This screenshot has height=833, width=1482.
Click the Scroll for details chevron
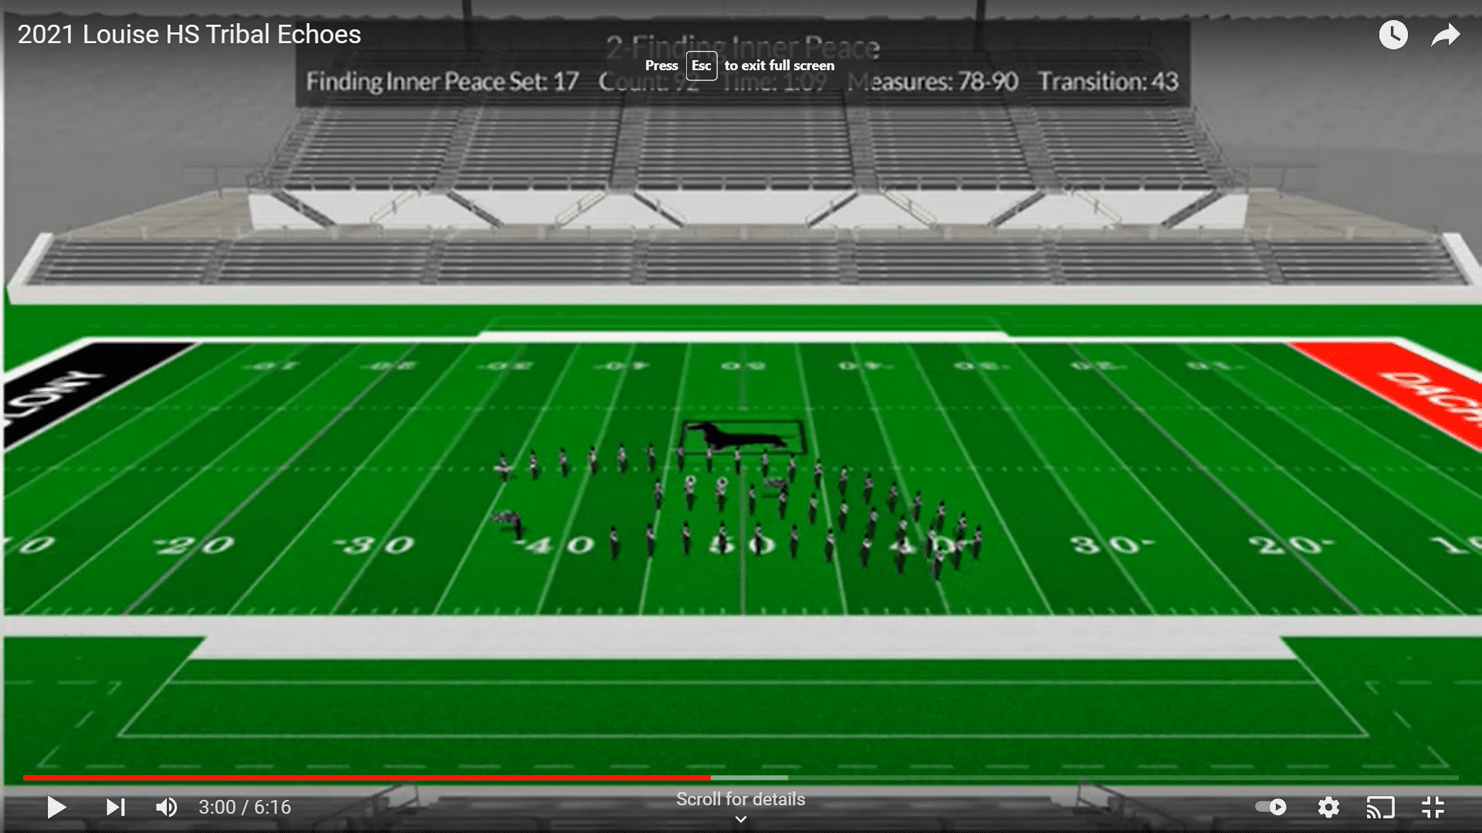(x=741, y=819)
